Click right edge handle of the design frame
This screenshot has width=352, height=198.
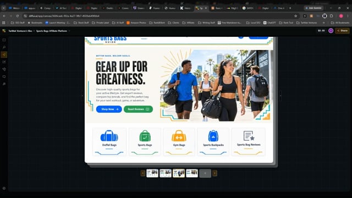(280, 96)
